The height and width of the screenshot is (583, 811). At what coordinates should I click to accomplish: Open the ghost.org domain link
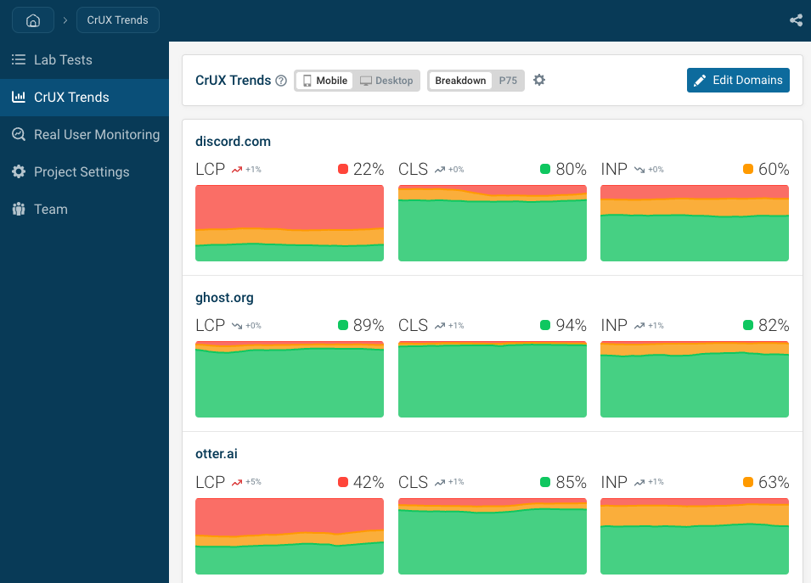(224, 298)
